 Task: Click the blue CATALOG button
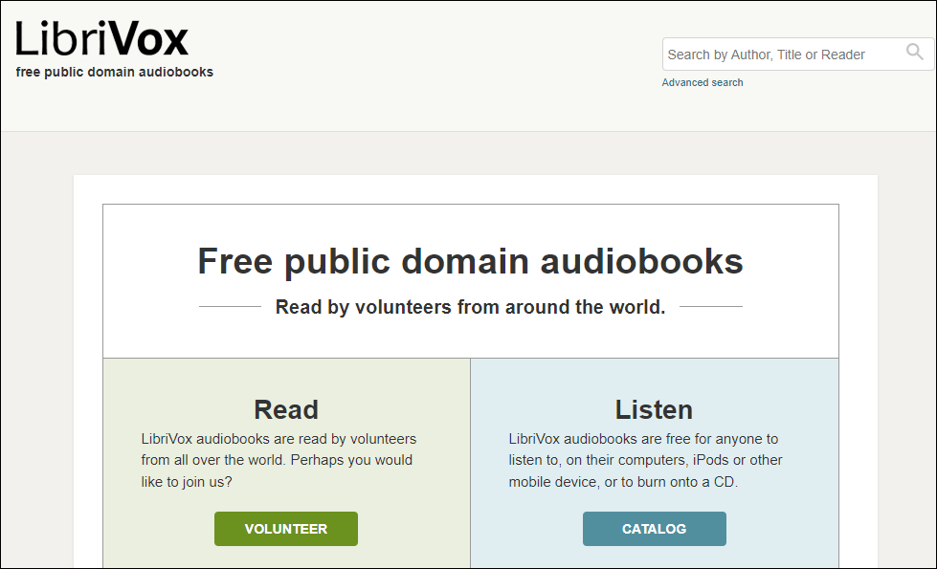coord(655,529)
